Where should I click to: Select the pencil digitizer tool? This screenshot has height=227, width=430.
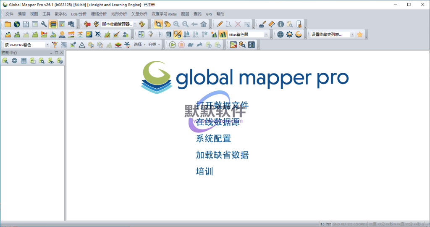tap(220, 24)
